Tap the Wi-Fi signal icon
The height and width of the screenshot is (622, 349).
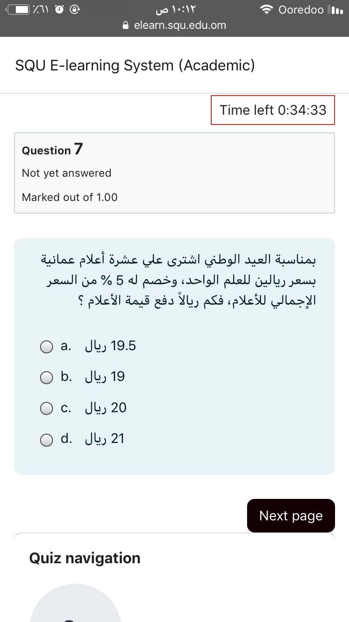tap(266, 10)
